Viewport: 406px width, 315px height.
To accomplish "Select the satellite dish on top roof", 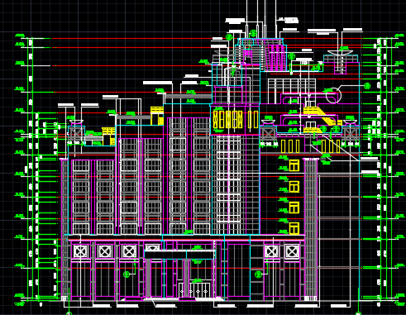I will 340,52.
